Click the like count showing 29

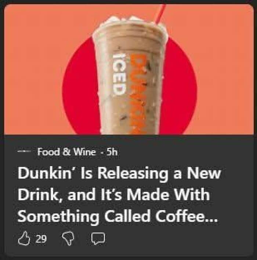click(41, 239)
